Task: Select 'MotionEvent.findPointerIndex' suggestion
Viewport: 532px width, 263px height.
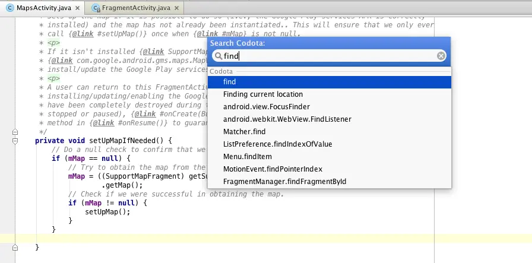Action: [329, 169]
